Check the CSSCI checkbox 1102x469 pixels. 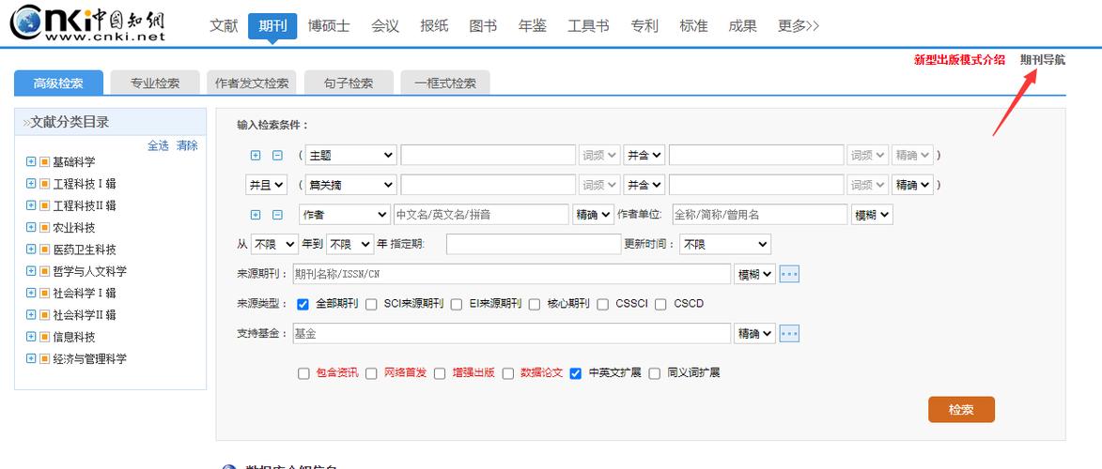point(602,304)
